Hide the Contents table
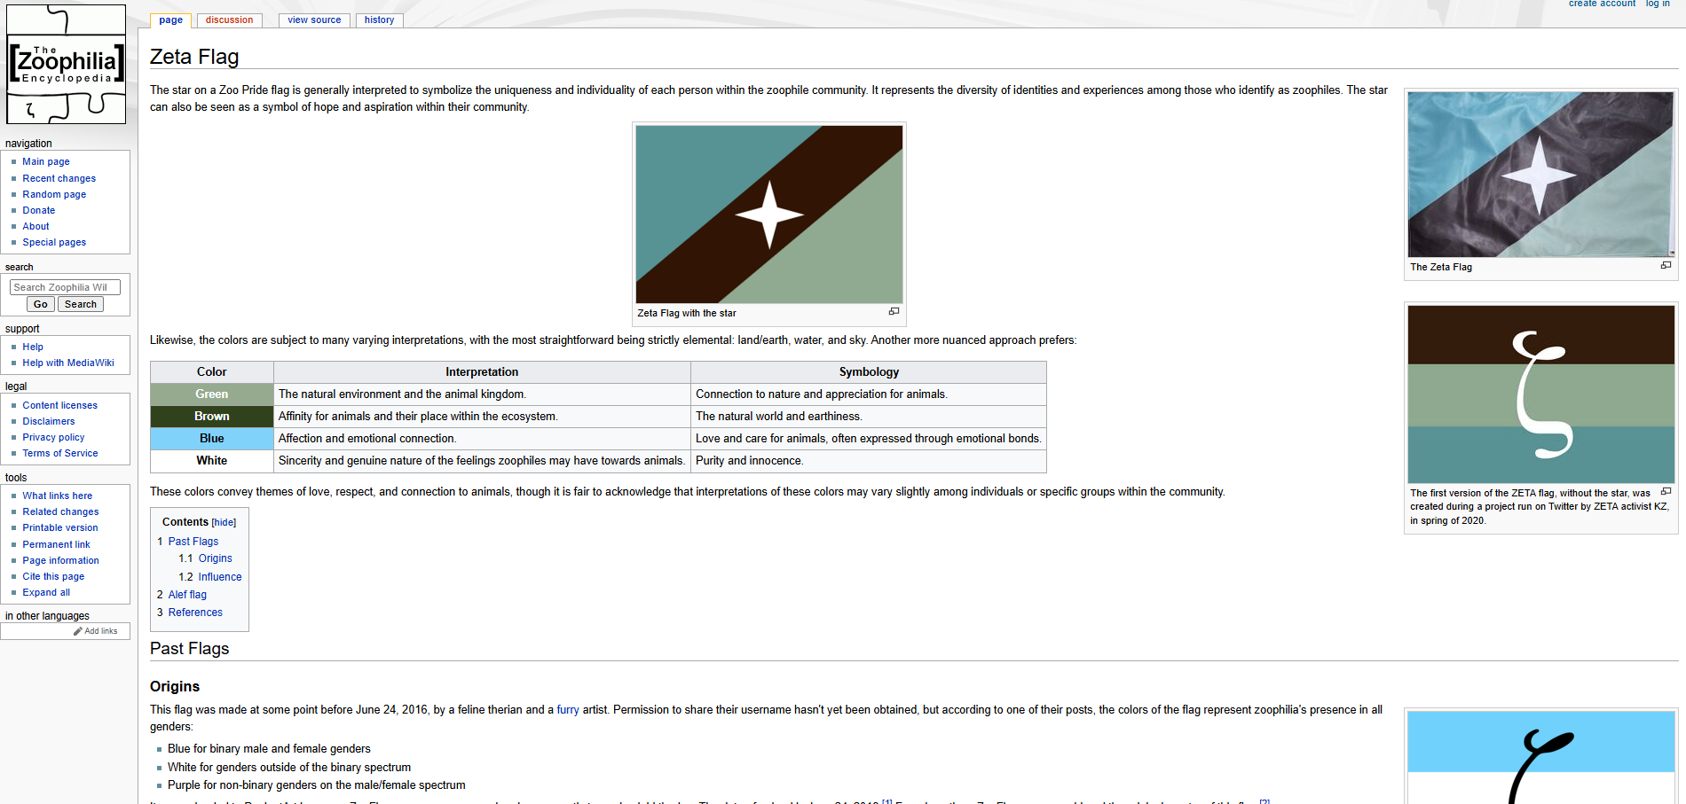 pyautogui.click(x=224, y=523)
